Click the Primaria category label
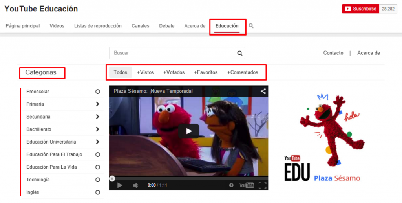 coord(35,104)
